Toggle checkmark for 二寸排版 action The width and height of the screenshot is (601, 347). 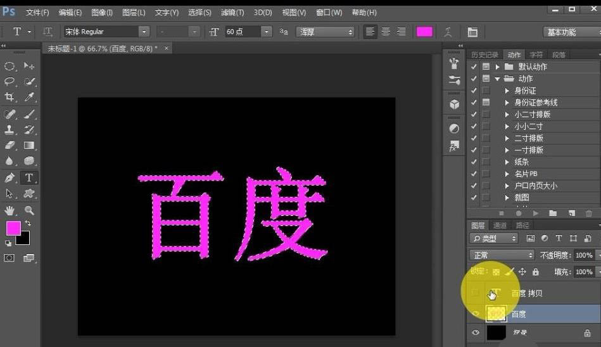pyautogui.click(x=474, y=138)
